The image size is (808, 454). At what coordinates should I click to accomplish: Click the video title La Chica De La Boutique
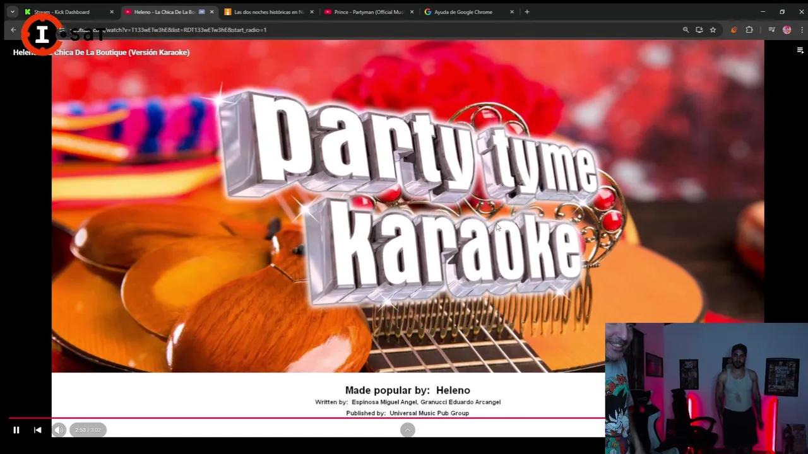point(101,52)
